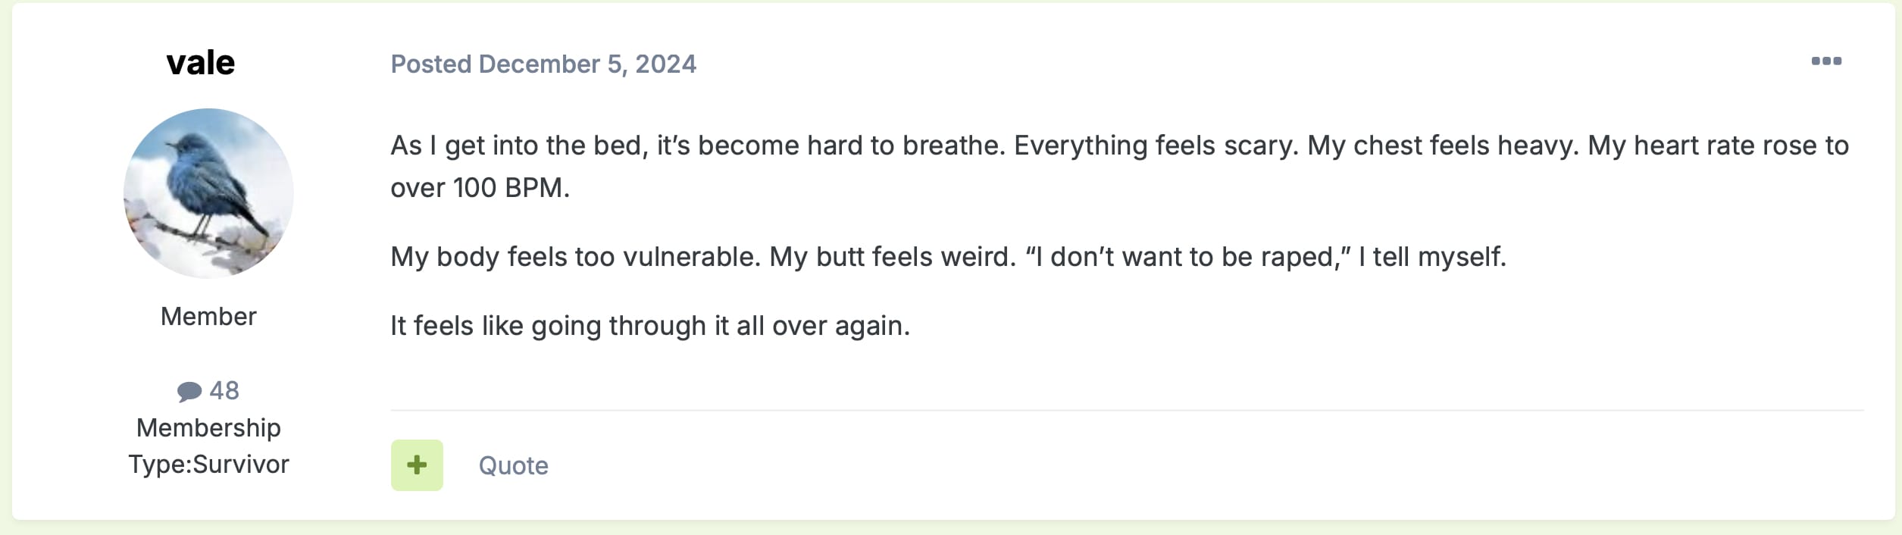This screenshot has width=1902, height=535.
Task: Click the word Membership under post count
Action: 208,427
